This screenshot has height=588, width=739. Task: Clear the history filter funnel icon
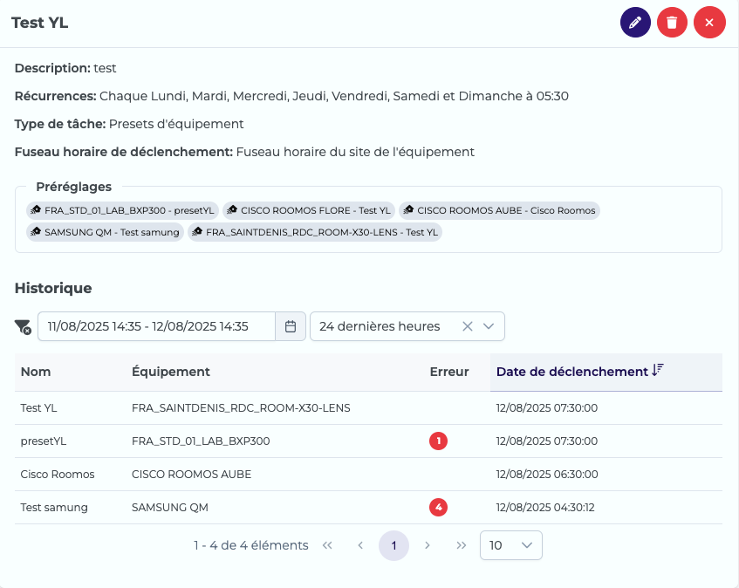pos(23,326)
